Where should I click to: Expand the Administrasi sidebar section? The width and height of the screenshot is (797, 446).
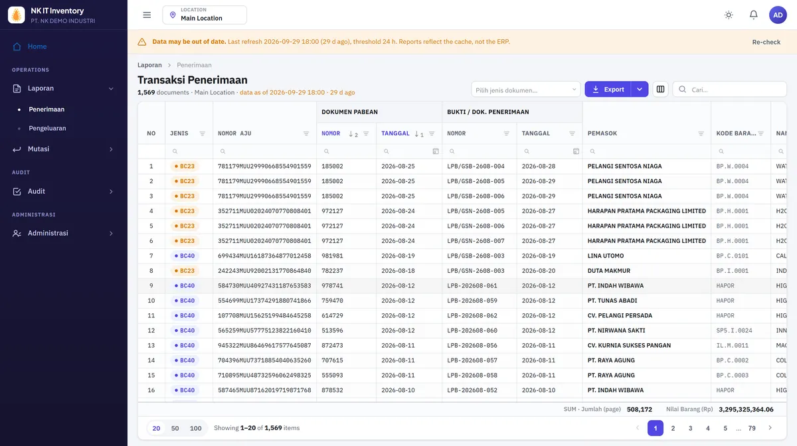click(64, 233)
